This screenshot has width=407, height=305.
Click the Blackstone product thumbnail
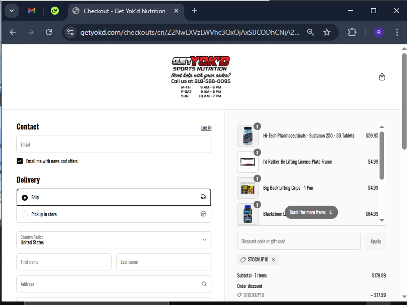(248, 214)
